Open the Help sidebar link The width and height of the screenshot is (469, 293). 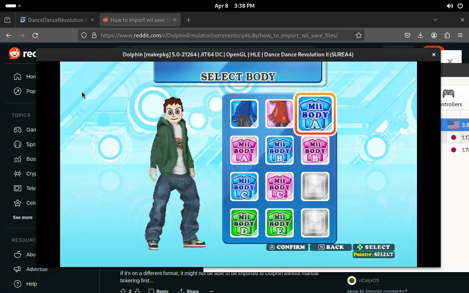25,284
